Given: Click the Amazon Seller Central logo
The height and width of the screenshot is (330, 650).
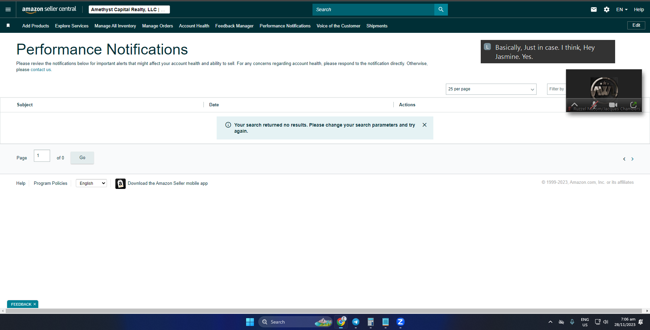Looking at the screenshot, I should [49, 9].
